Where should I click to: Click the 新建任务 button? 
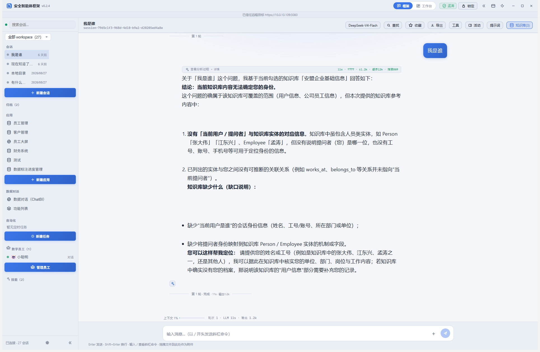pyautogui.click(x=40, y=236)
